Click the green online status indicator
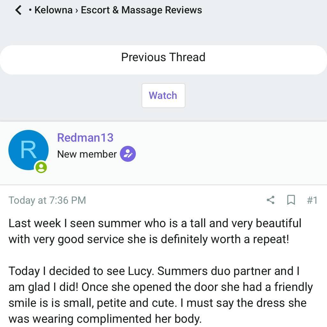 41,167
